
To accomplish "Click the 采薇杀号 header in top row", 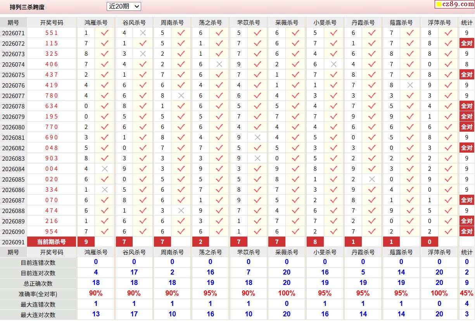I will [287, 22].
